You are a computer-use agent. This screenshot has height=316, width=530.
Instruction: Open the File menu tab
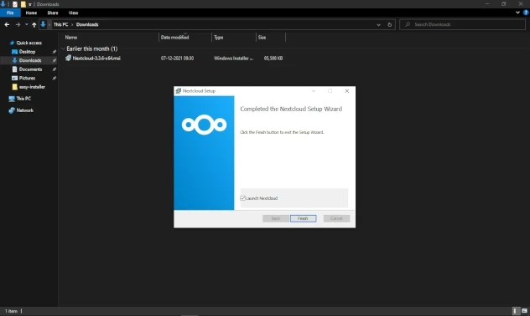click(10, 13)
